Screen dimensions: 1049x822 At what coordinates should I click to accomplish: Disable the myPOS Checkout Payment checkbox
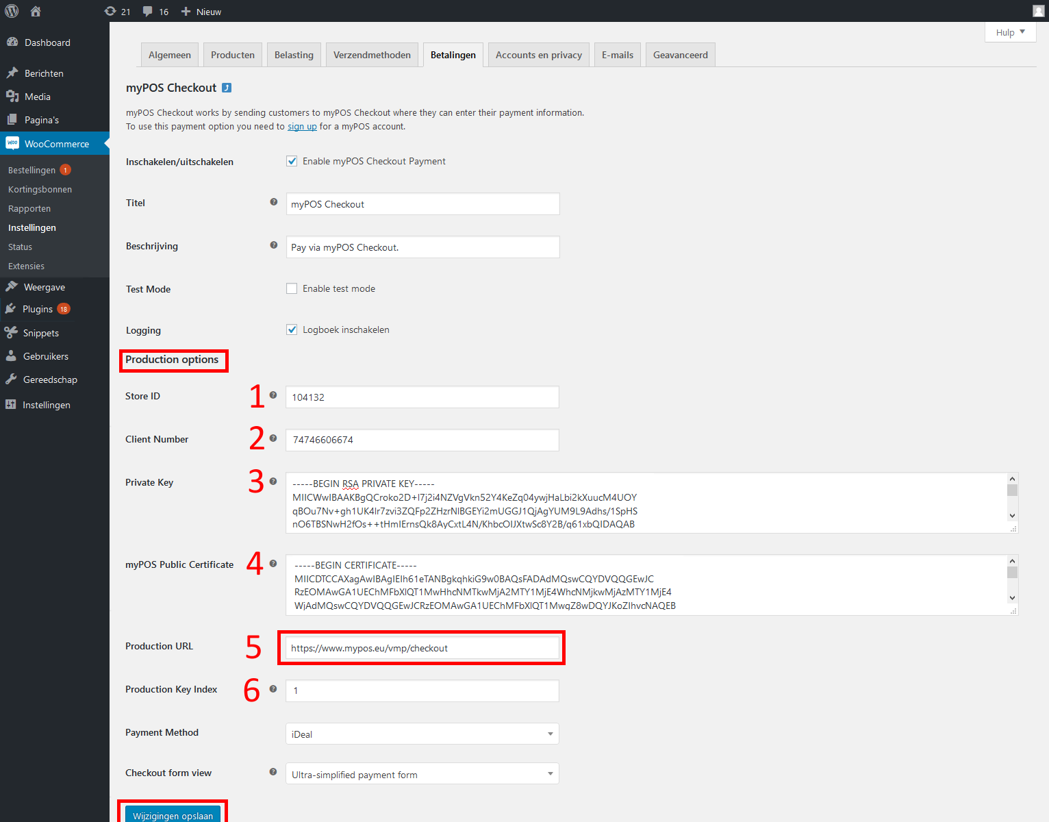pyautogui.click(x=292, y=161)
